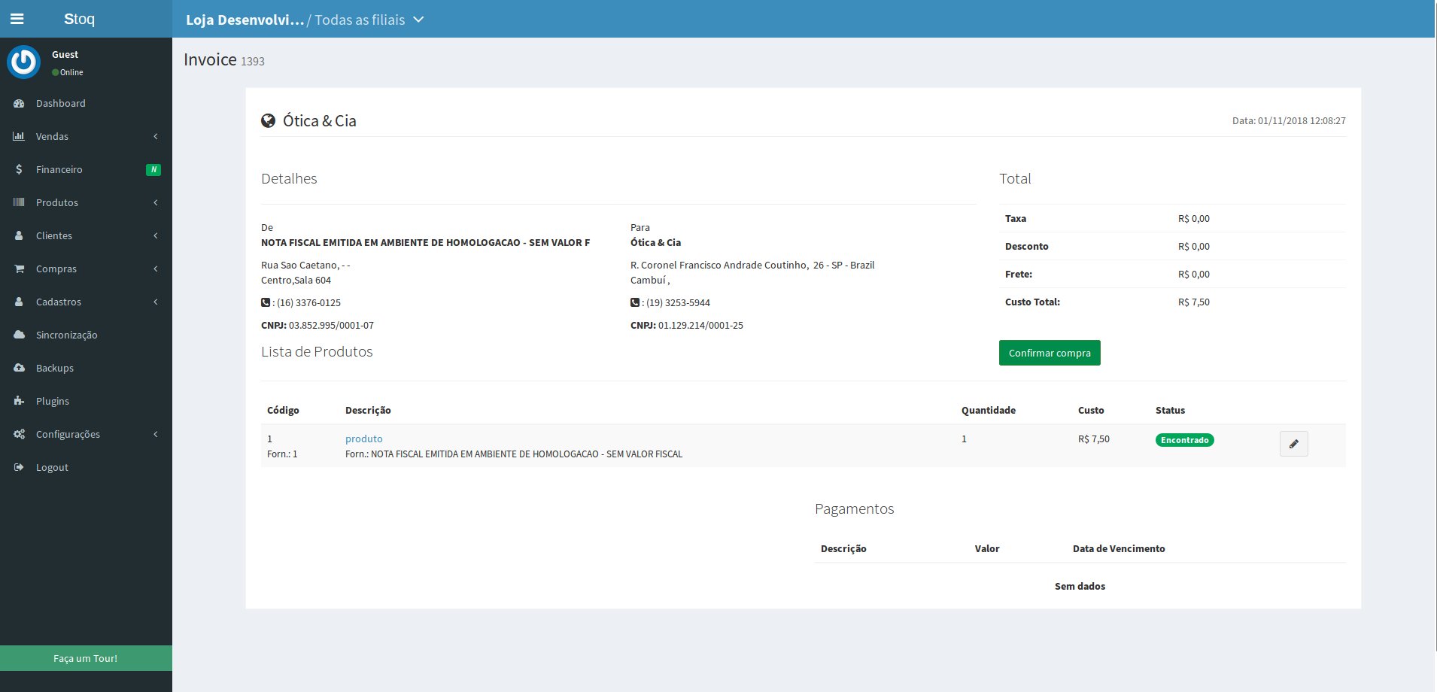Click the Financeiro dollar icon
The image size is (1437, 692).
(19, 169)
